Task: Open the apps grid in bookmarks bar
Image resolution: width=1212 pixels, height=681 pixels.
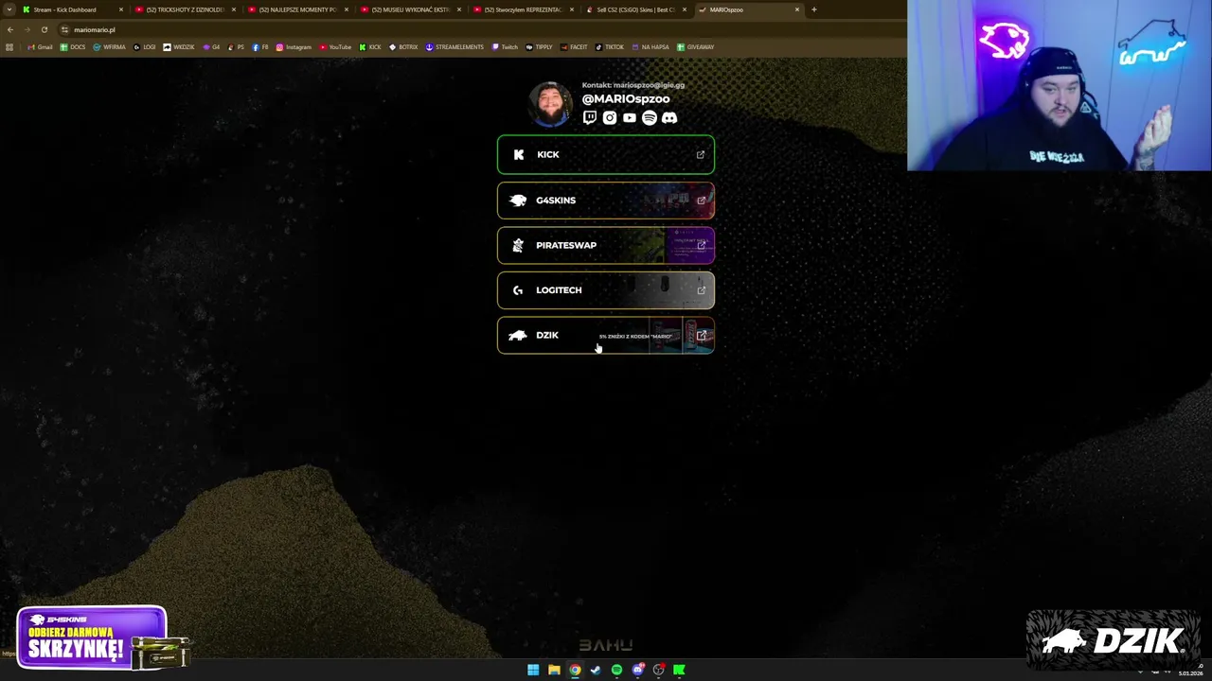Action: (x=9, y=46)
